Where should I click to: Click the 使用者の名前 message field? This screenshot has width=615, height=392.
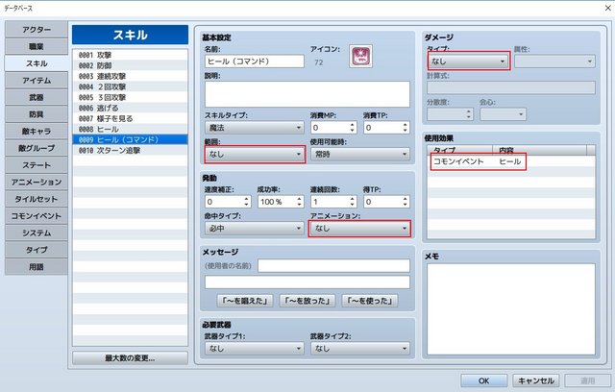(x=333, y=265)
